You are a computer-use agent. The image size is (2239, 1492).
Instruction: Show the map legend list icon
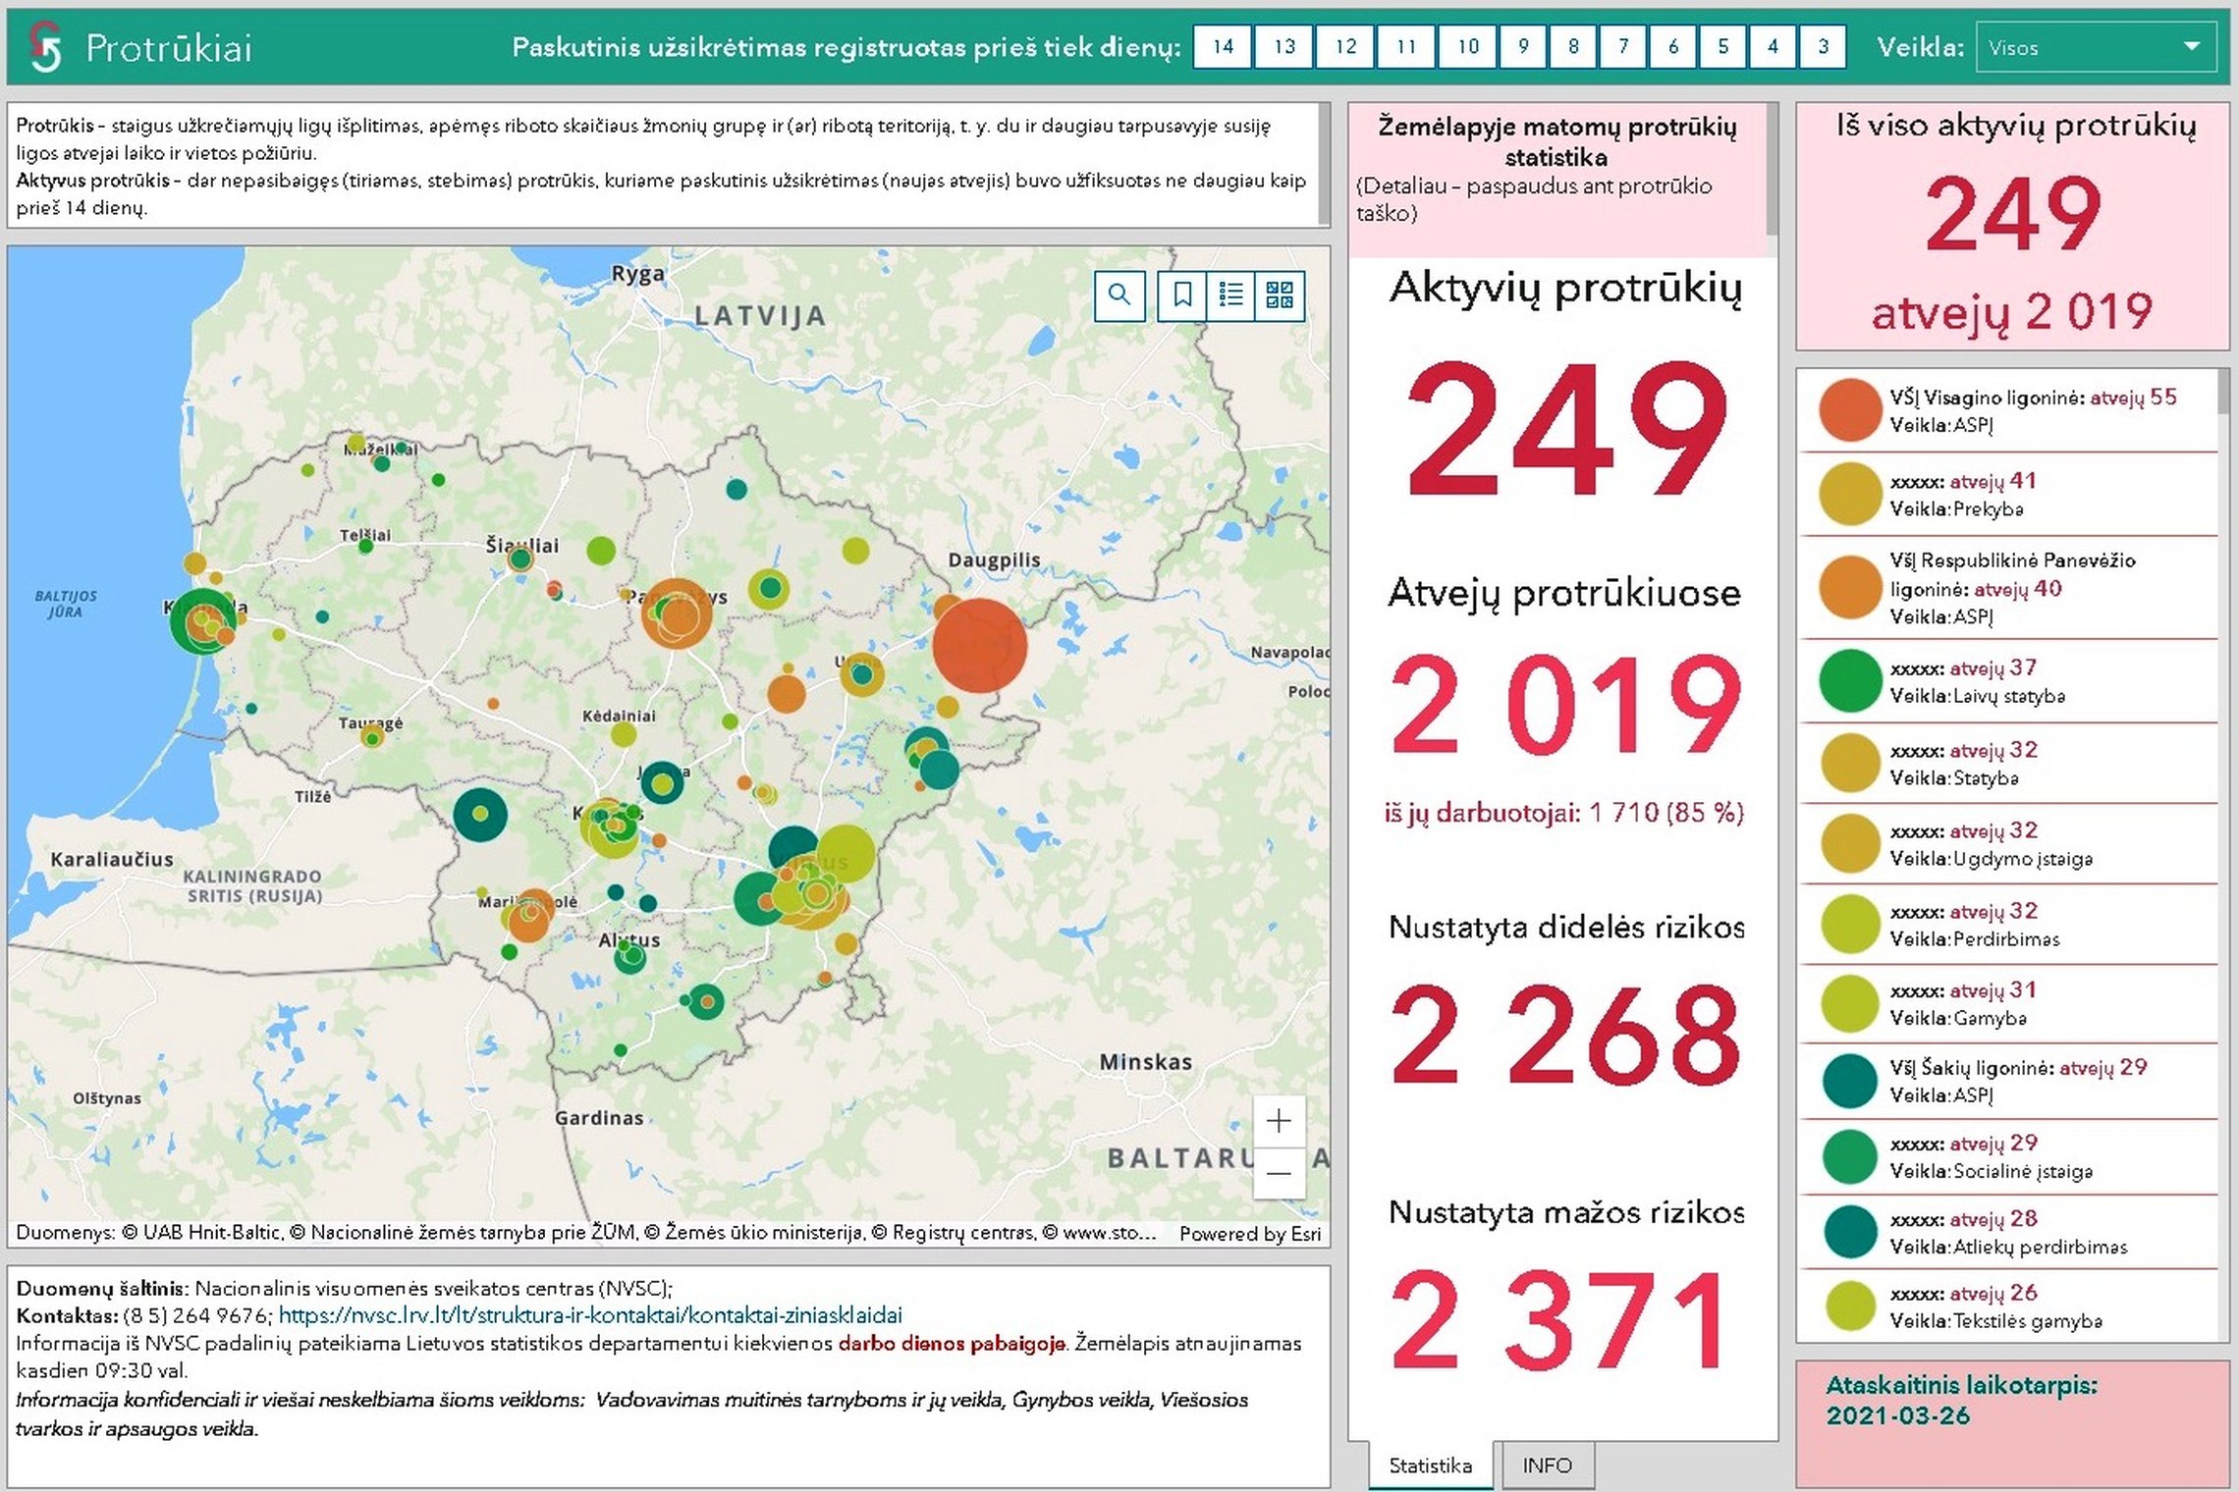coord(1230,295)
